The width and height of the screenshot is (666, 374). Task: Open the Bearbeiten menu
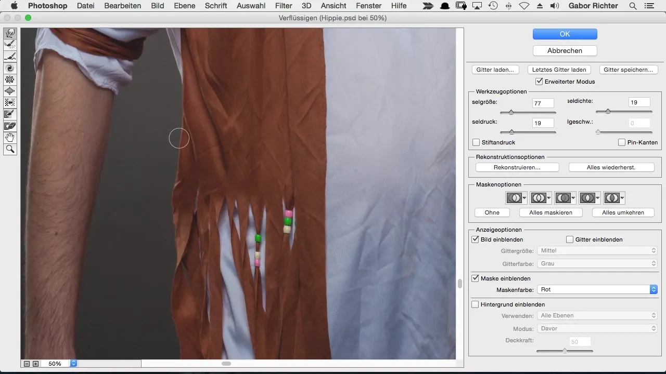[123, 6]
